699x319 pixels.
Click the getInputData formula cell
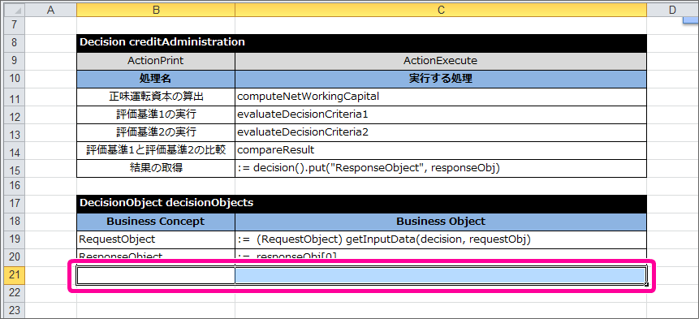point(441,239)
